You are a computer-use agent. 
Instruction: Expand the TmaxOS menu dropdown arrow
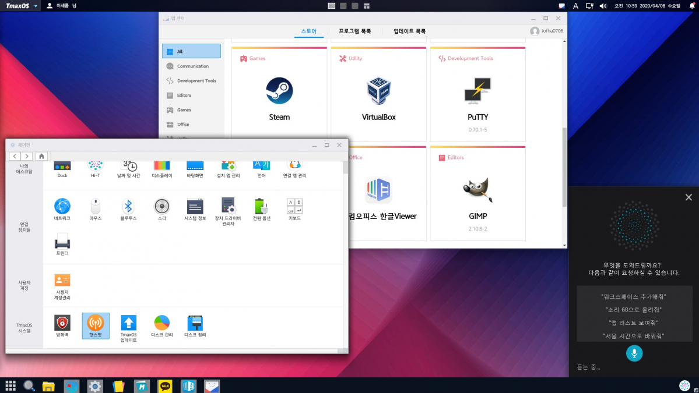click(36, 6)
